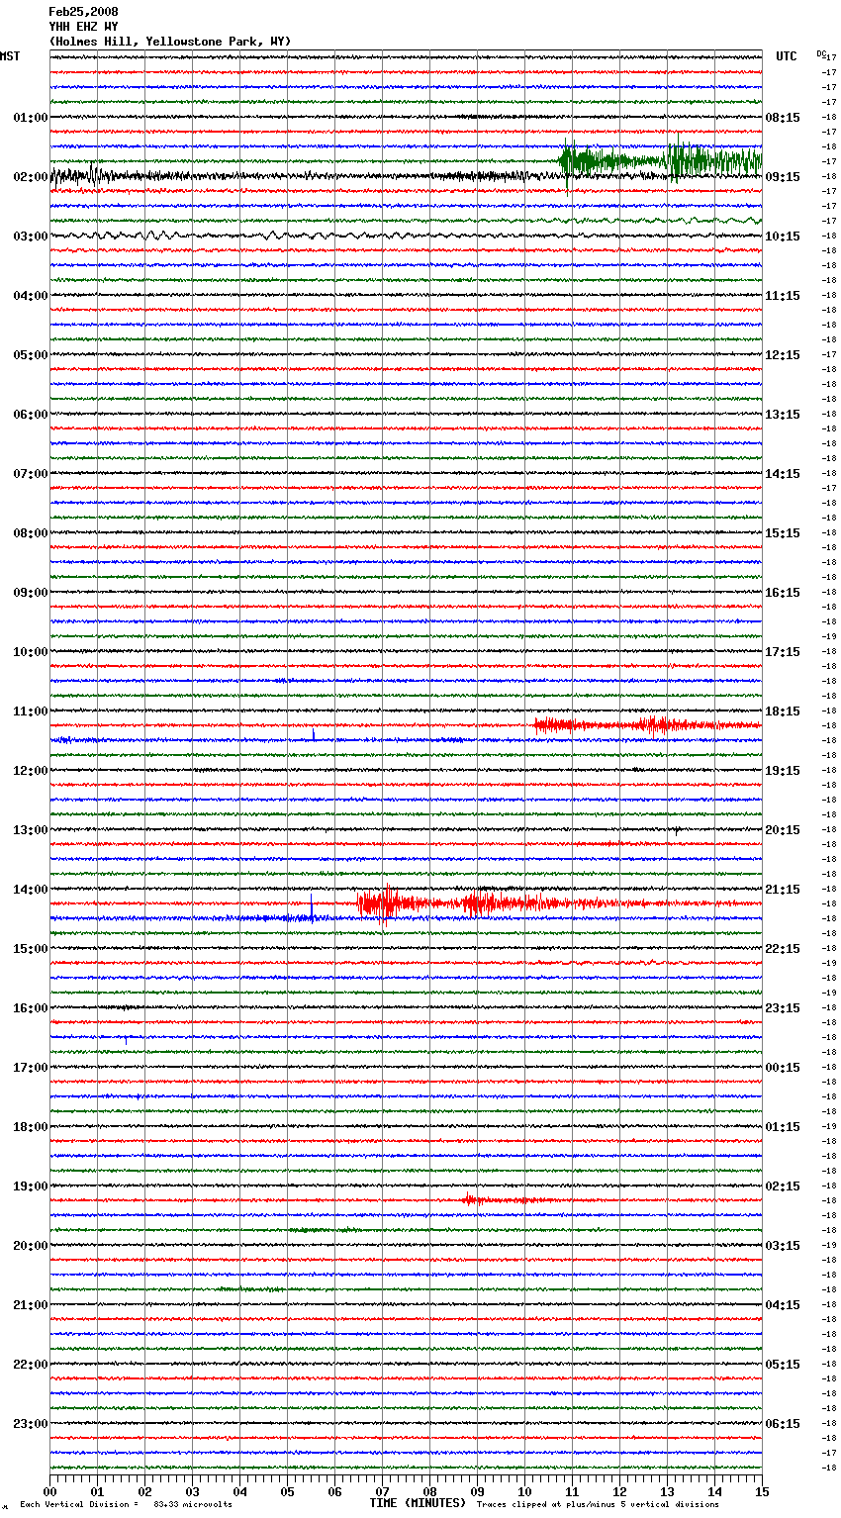
Task: Click the 83.33 microvolts vertical division note
Action: [127, 1505]
